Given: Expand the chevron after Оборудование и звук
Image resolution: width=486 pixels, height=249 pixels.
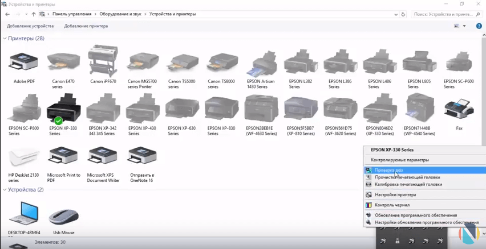Looking at the screenshot, I should pyautogui.click(x=145, y=14).
